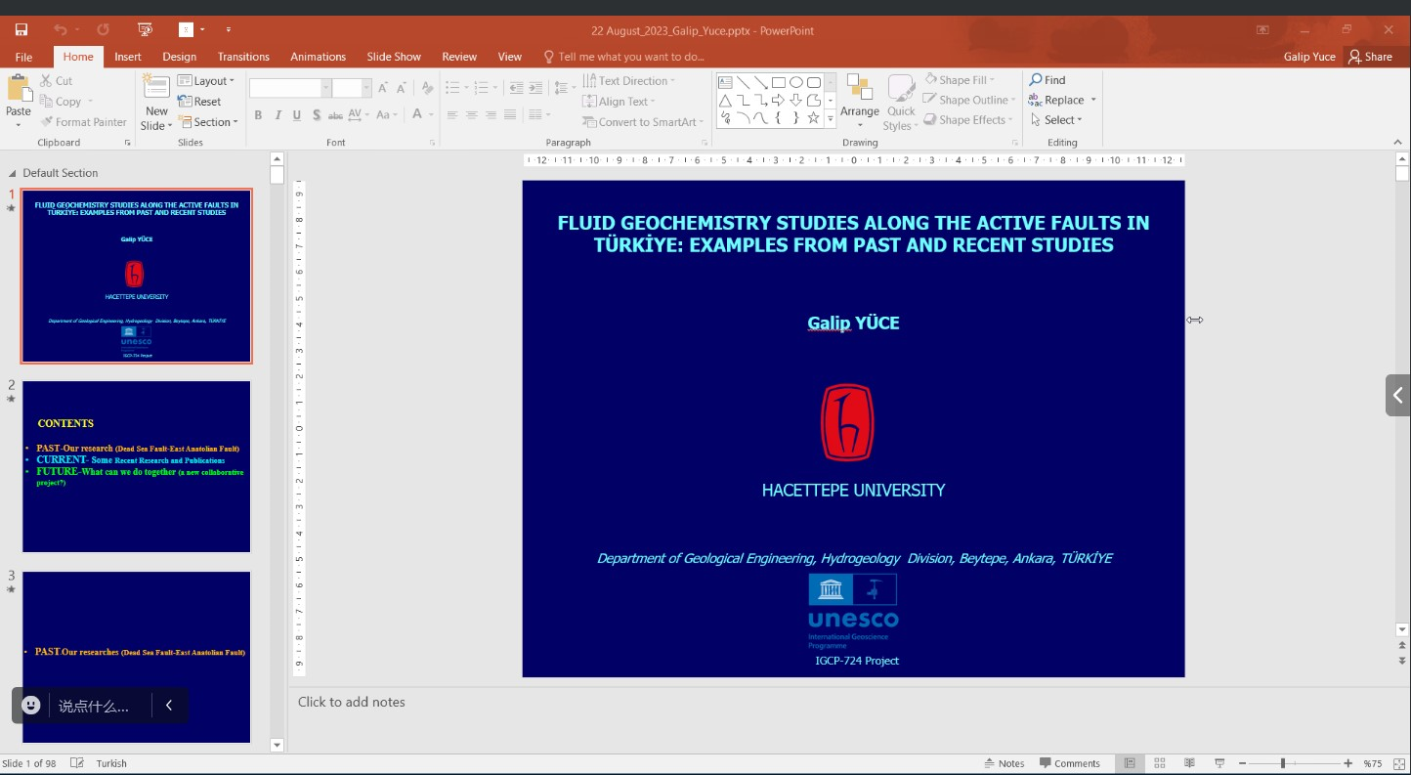The width and height of the screenshot is (1411, 775).
Task: Click 'Tell me what you want to do' box
Action: click(x=624, y=57)
